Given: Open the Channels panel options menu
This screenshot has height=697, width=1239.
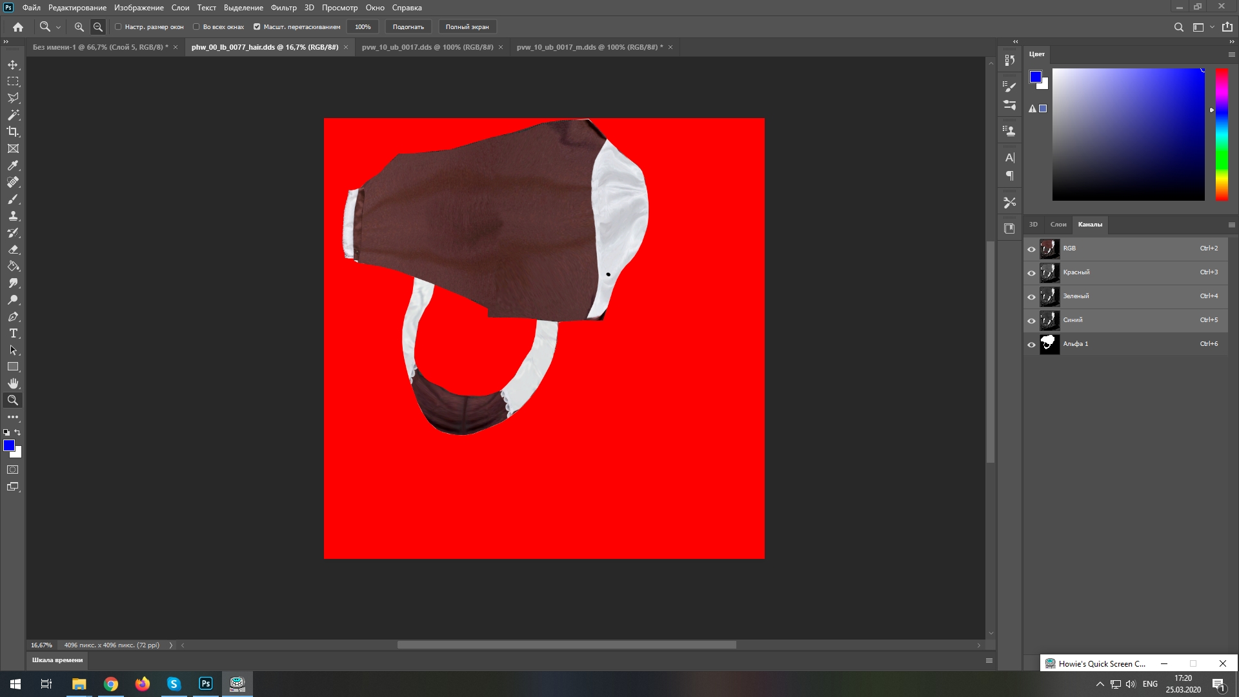Looking at the screenshot, I should (x=1231, y=225).
